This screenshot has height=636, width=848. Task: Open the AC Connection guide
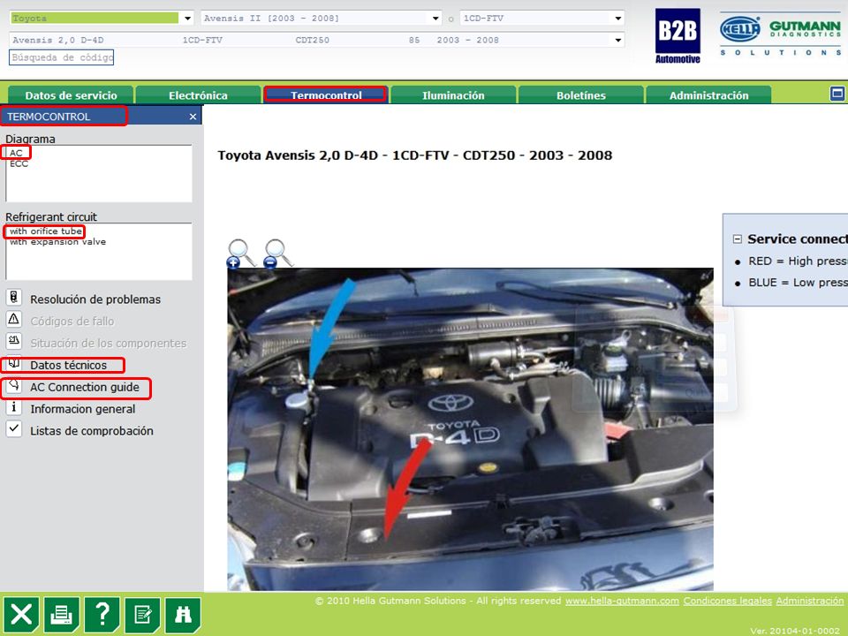[85, 387]
